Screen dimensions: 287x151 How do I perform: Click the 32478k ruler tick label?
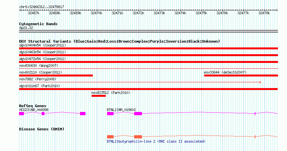(x=264, y=13)
